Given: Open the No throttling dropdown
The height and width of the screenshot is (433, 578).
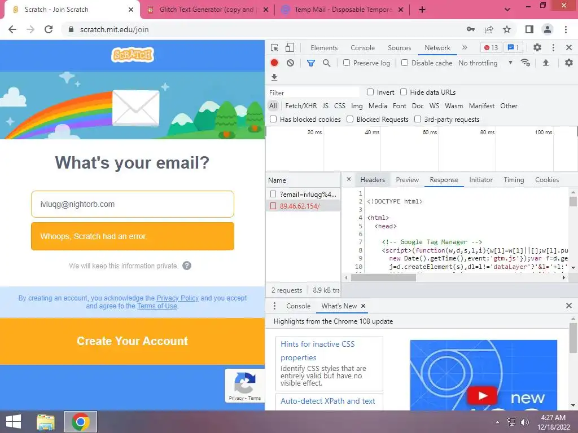Looking at the screenshot, I should (485, 63).
